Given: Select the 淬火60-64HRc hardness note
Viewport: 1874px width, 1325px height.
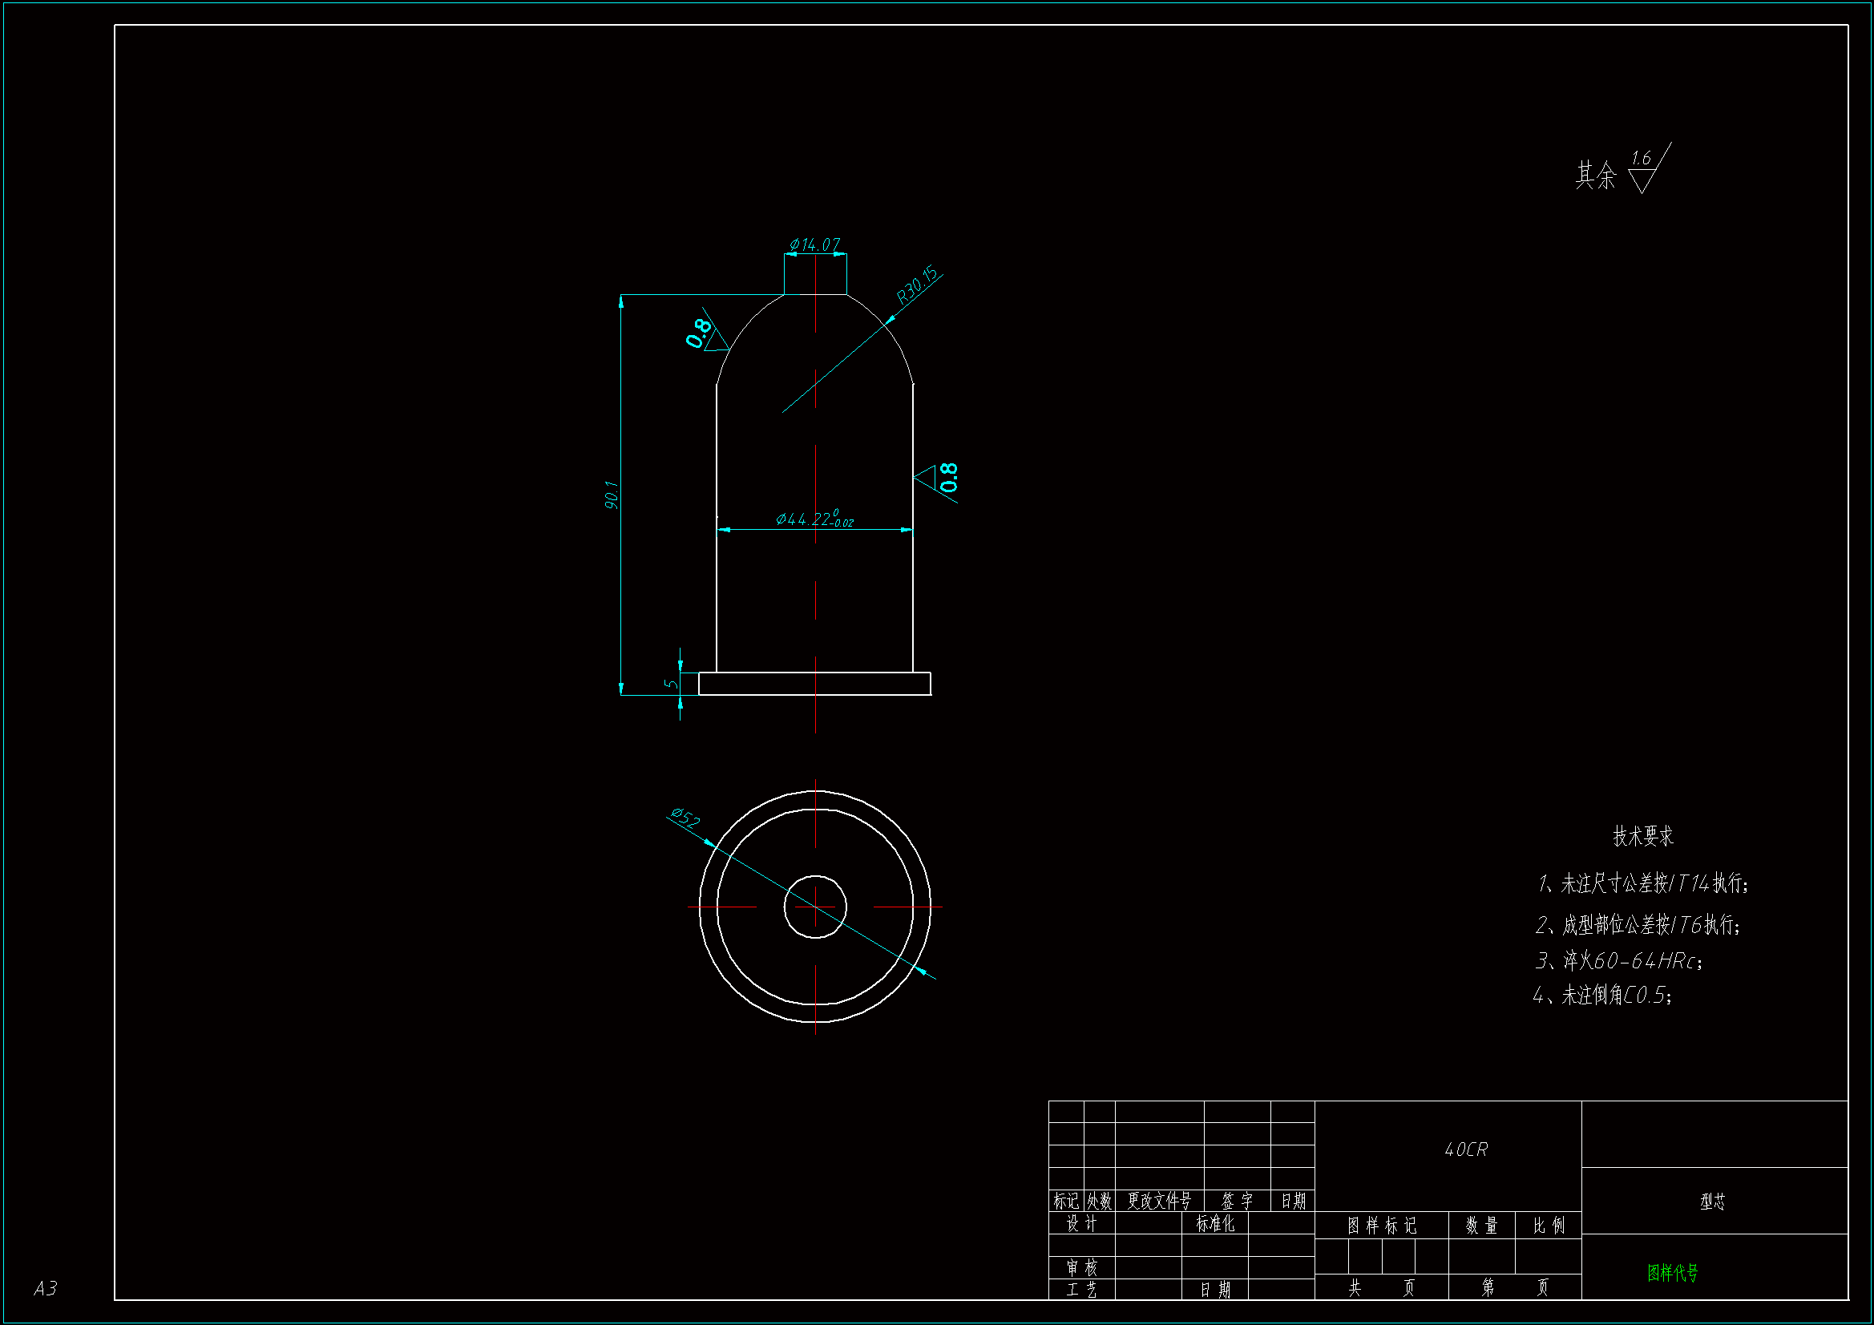Looking at the screenshot, I should 1619,961.
